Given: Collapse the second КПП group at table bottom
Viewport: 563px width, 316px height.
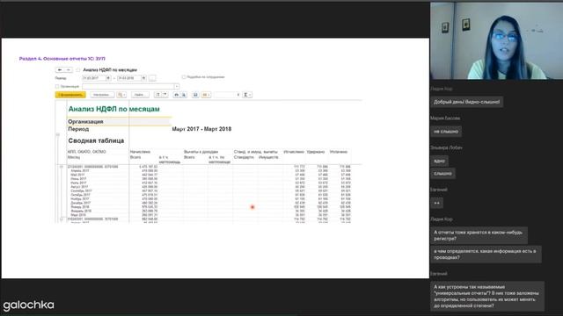Looking at the screenshot, I should coord(62,219).
